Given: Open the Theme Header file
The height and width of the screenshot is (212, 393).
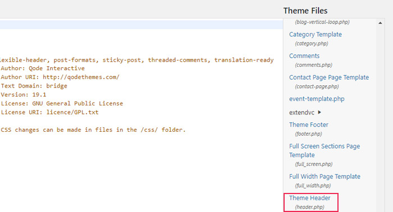Looking at the screenshot, I should [x=310, y=198].
